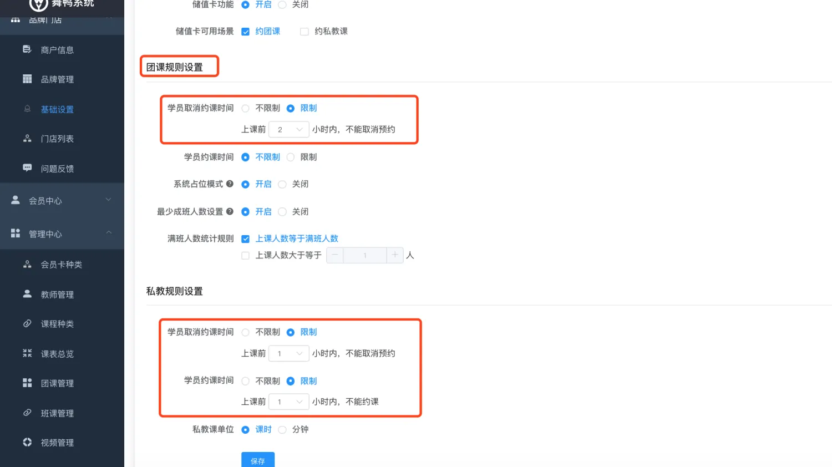Click the 品牌管理 grid icon
Image resolution: width=832 pixels, height=467 pixels.
click(27, 79)
